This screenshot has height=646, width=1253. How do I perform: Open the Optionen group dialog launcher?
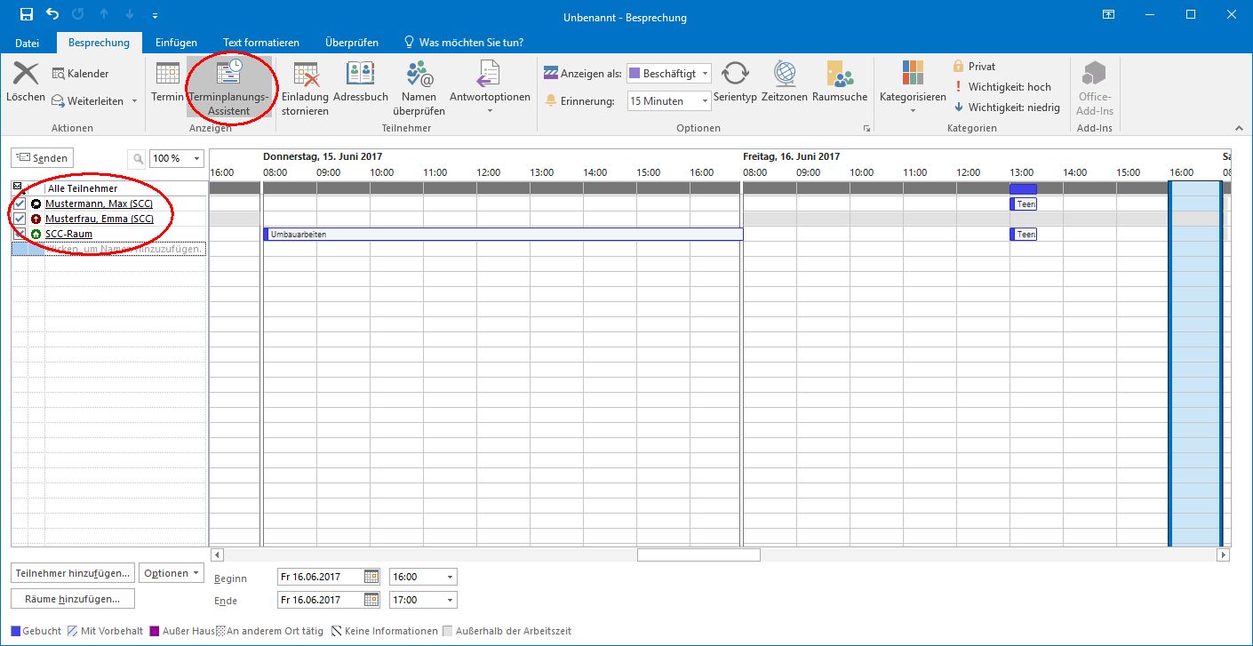pyautogui.click(x=866, y=129)
